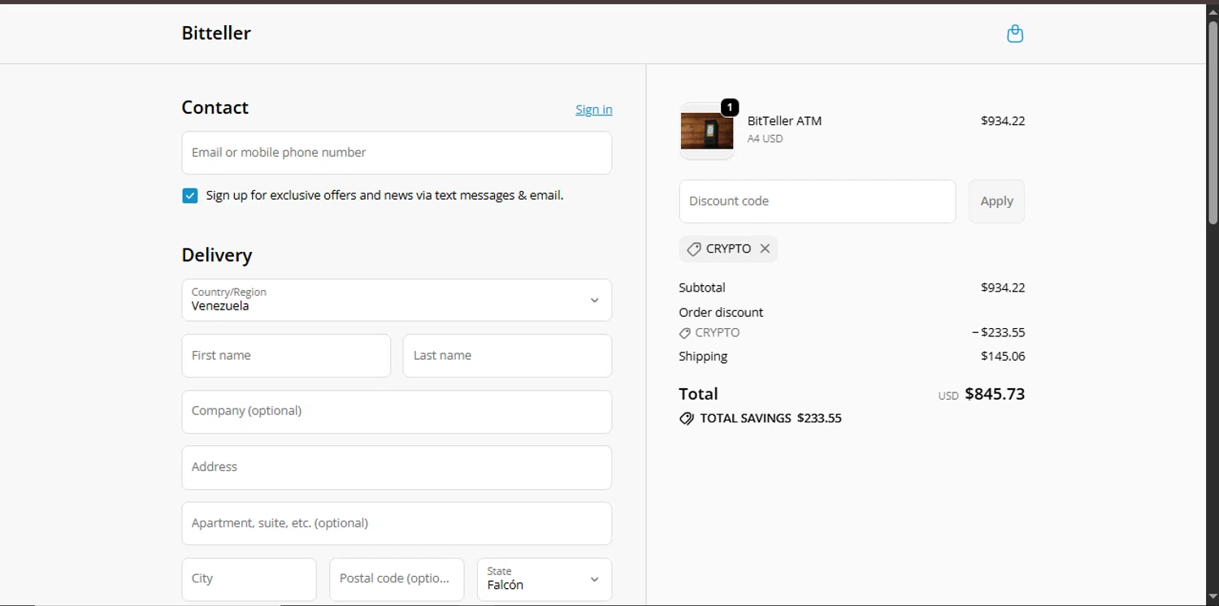
Task: Remove the CRYPTO discount code tag
Action: click(x=765, y=249)
